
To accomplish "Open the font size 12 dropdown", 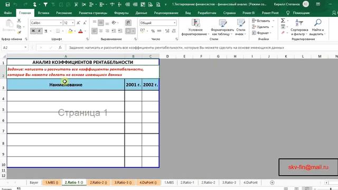I will click(x=73, y=23).
